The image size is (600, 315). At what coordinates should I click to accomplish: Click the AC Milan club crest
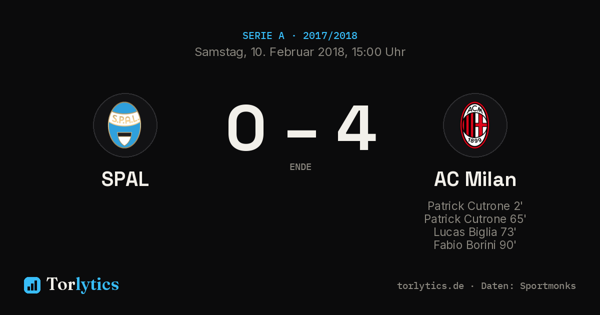pyautogui.click(x=475, y=125)
